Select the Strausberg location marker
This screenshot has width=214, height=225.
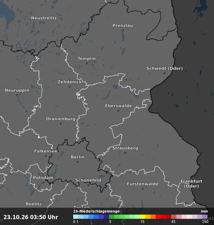pos(125,153)
